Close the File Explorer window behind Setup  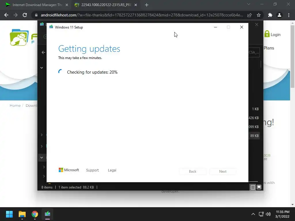[x=257, y=24]
